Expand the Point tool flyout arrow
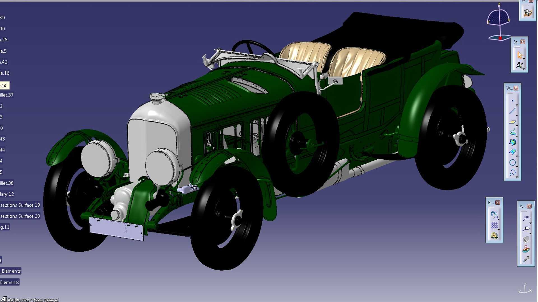Viewport: 538px width, 302px height. click(517, 105)
